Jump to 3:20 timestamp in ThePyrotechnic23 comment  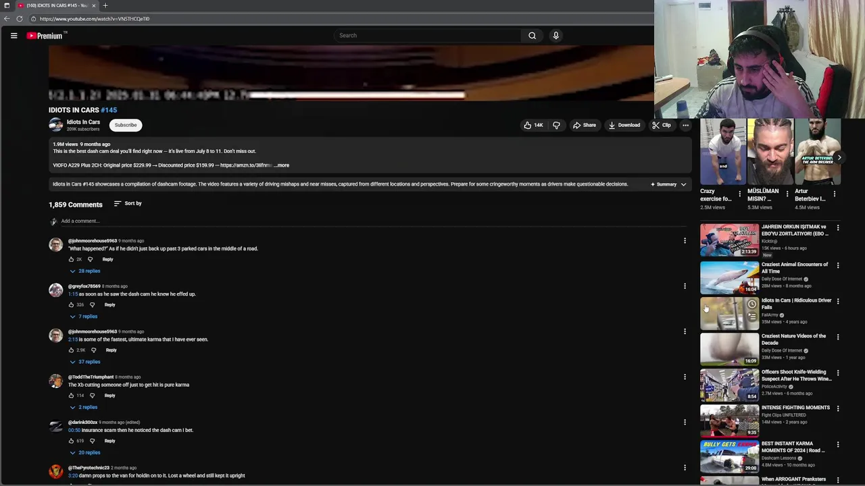click(x=73, y=476)
